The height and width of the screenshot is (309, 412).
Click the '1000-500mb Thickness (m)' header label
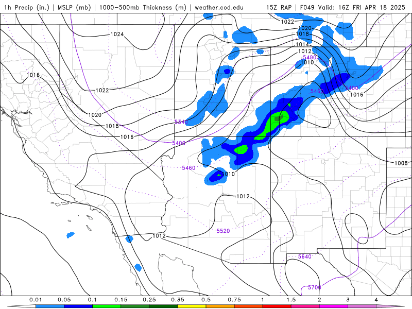[143, 7]
